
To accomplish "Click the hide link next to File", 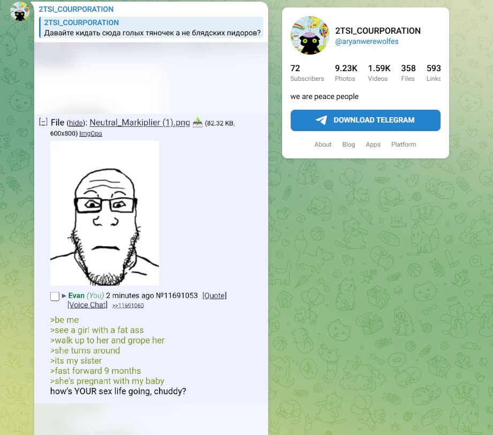I will [76, 123].
